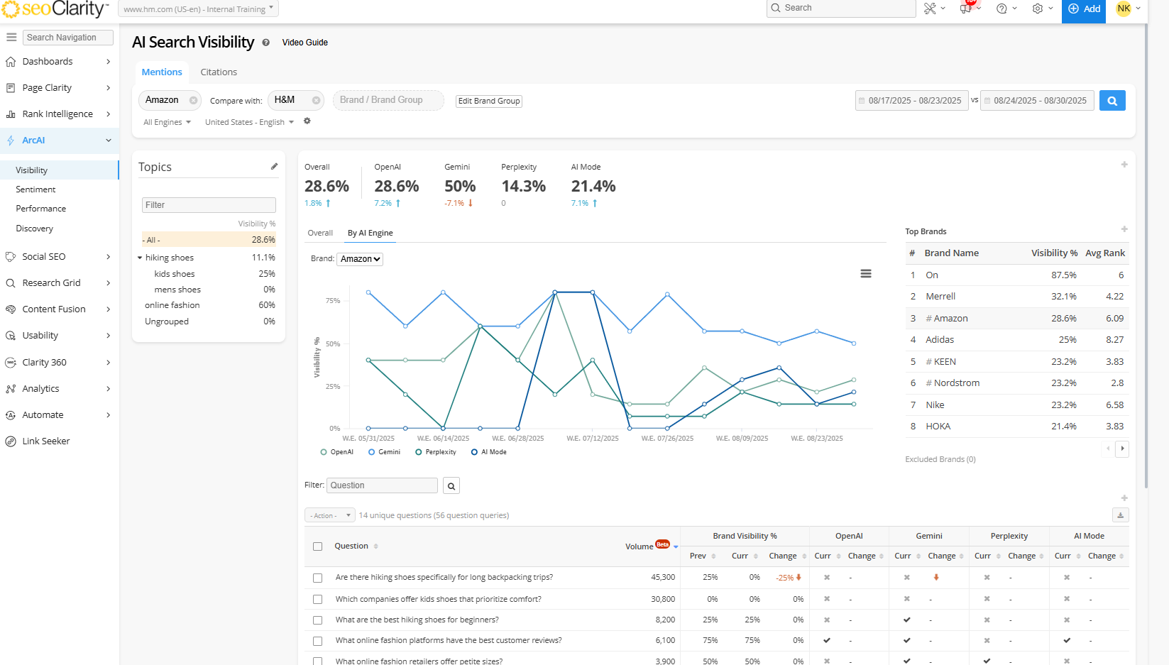Open the filter settings gear icon
The image size is (1169, 665).
(307, 121)
